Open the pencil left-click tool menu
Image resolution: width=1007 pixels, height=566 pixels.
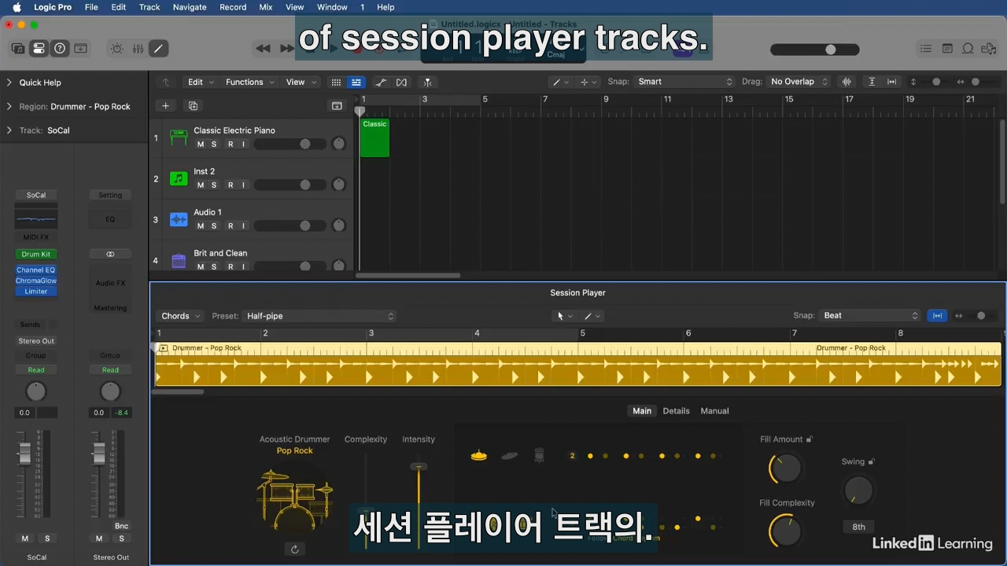pos(561,82)
